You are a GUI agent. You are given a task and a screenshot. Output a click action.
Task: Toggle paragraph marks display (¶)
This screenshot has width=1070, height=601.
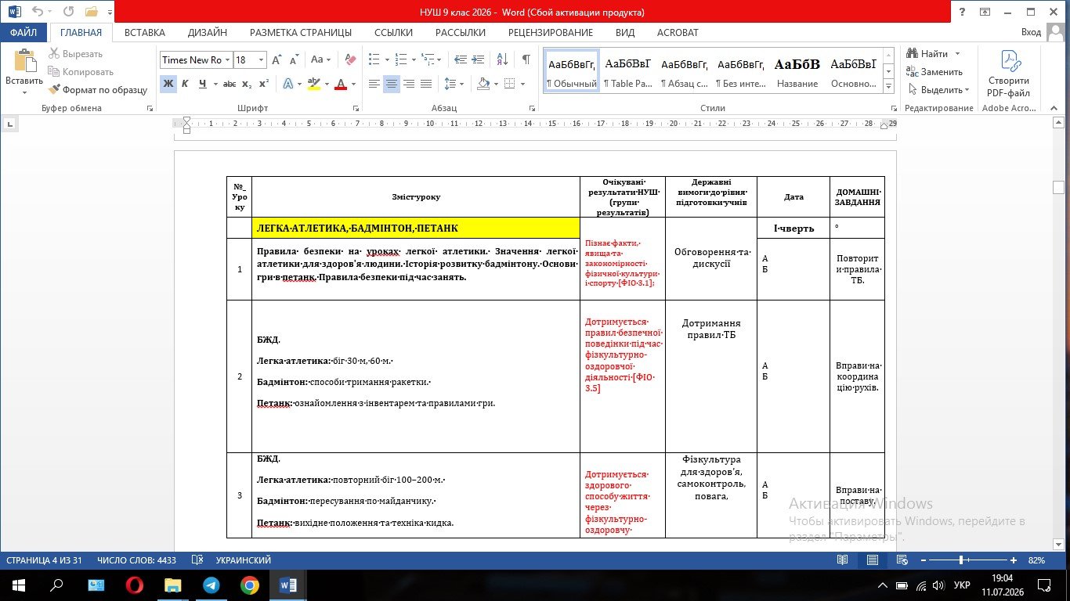(526, 59)
